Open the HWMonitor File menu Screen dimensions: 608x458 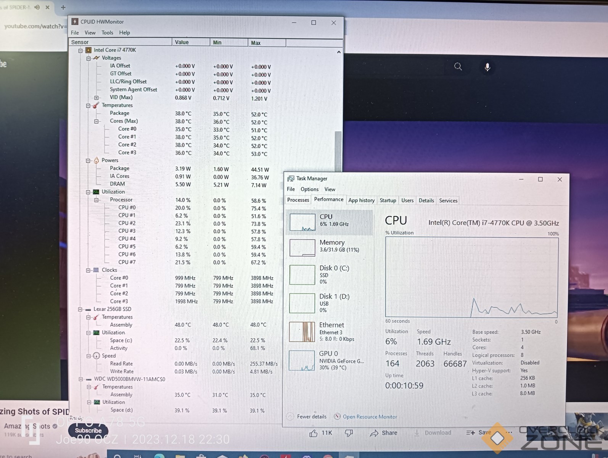pyautogui.click(x=75, y=33)
